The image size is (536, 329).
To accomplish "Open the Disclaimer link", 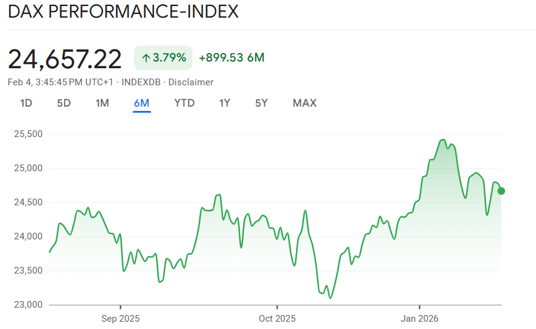I will (191, 82).
